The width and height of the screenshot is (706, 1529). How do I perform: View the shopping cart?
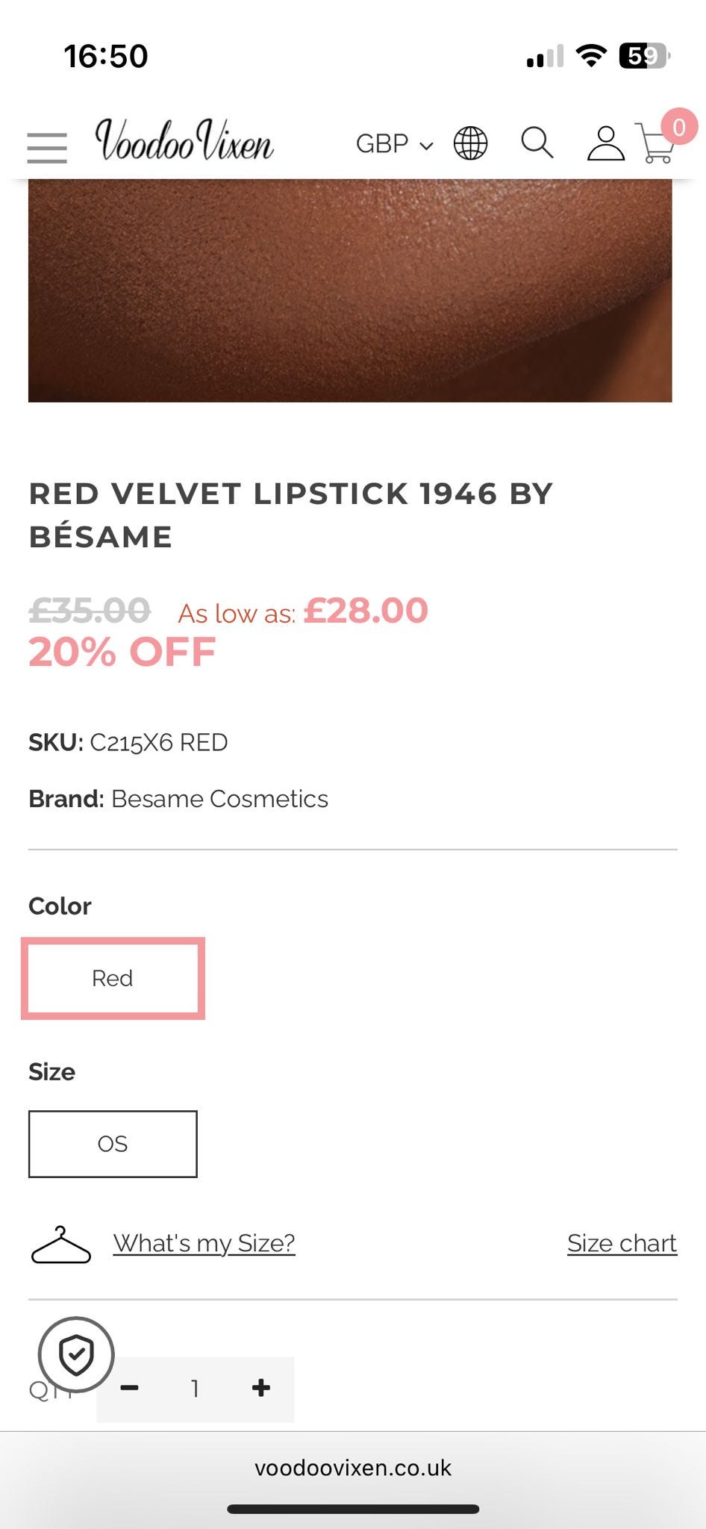pos(655,146)
